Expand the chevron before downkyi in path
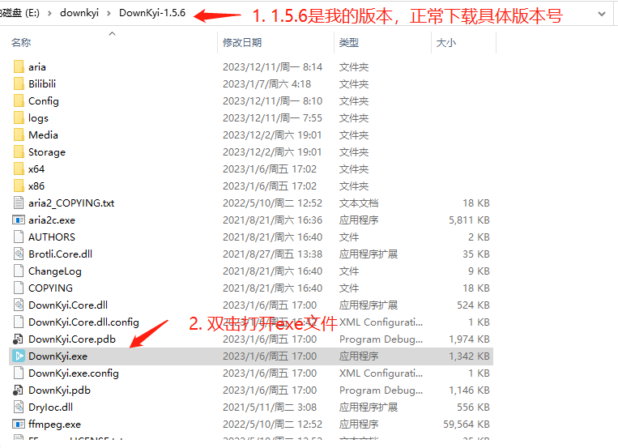618x448 pixels. pos(49,14)
